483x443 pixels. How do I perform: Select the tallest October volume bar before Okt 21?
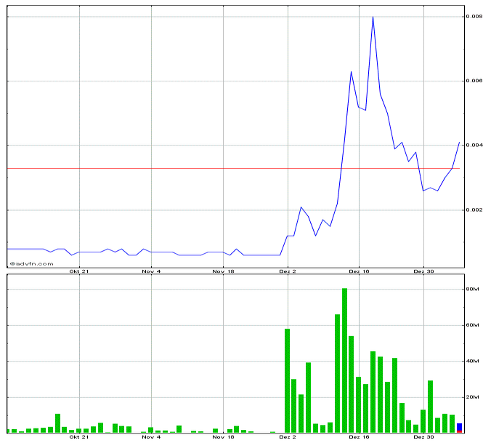click(57, 423)
